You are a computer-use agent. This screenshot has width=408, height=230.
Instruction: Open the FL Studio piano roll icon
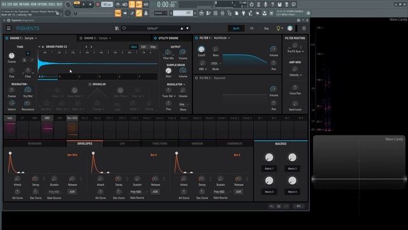208,13
